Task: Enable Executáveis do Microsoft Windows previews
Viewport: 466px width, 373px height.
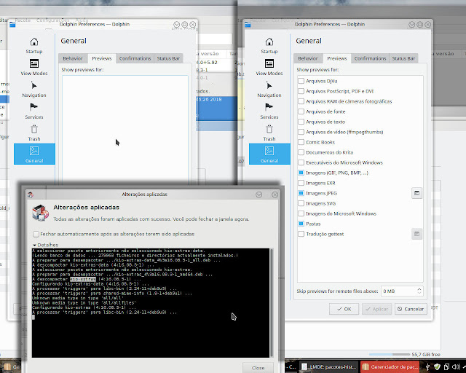Action: (x=301, y=162)
